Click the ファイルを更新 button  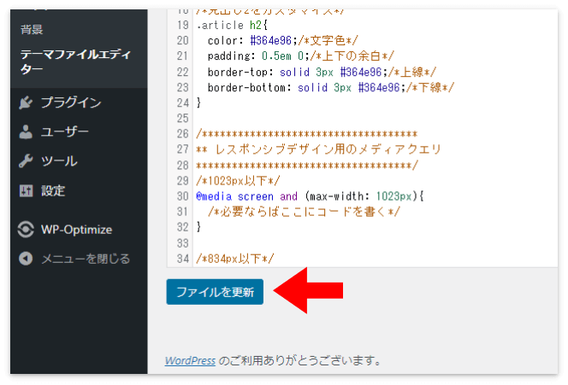[215, 292]
